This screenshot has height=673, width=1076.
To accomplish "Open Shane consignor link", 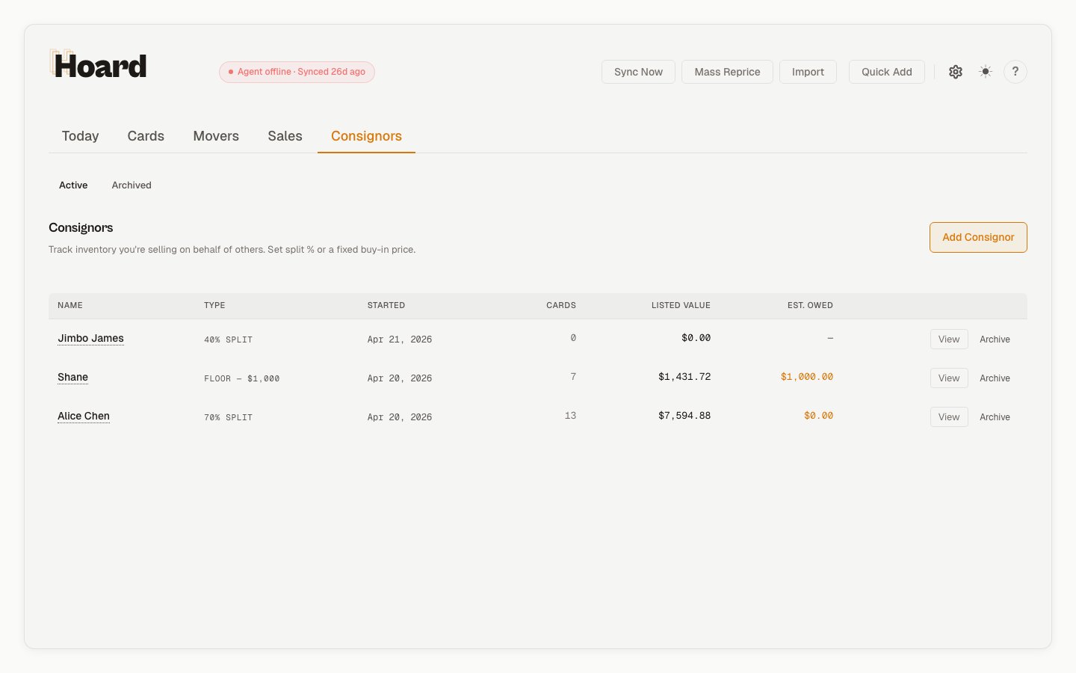I will coord(72,377).
